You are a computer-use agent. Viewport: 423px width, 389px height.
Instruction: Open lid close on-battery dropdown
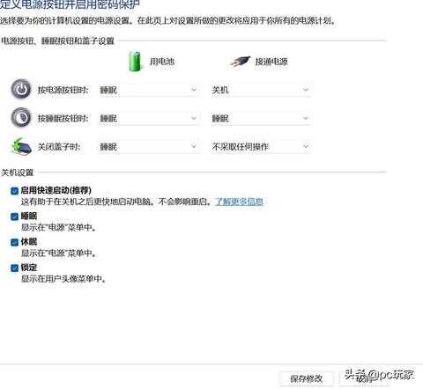[x=149, y=146]
